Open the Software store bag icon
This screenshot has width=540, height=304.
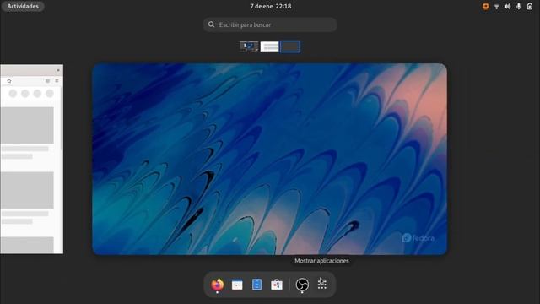tap(277, 285)
